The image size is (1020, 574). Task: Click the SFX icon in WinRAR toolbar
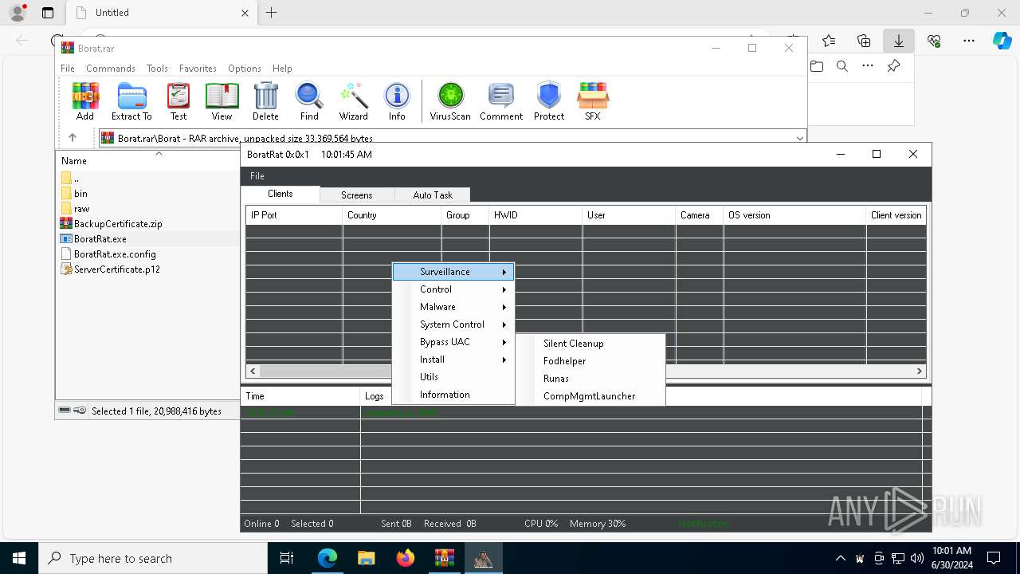click(x=593, y=101)
